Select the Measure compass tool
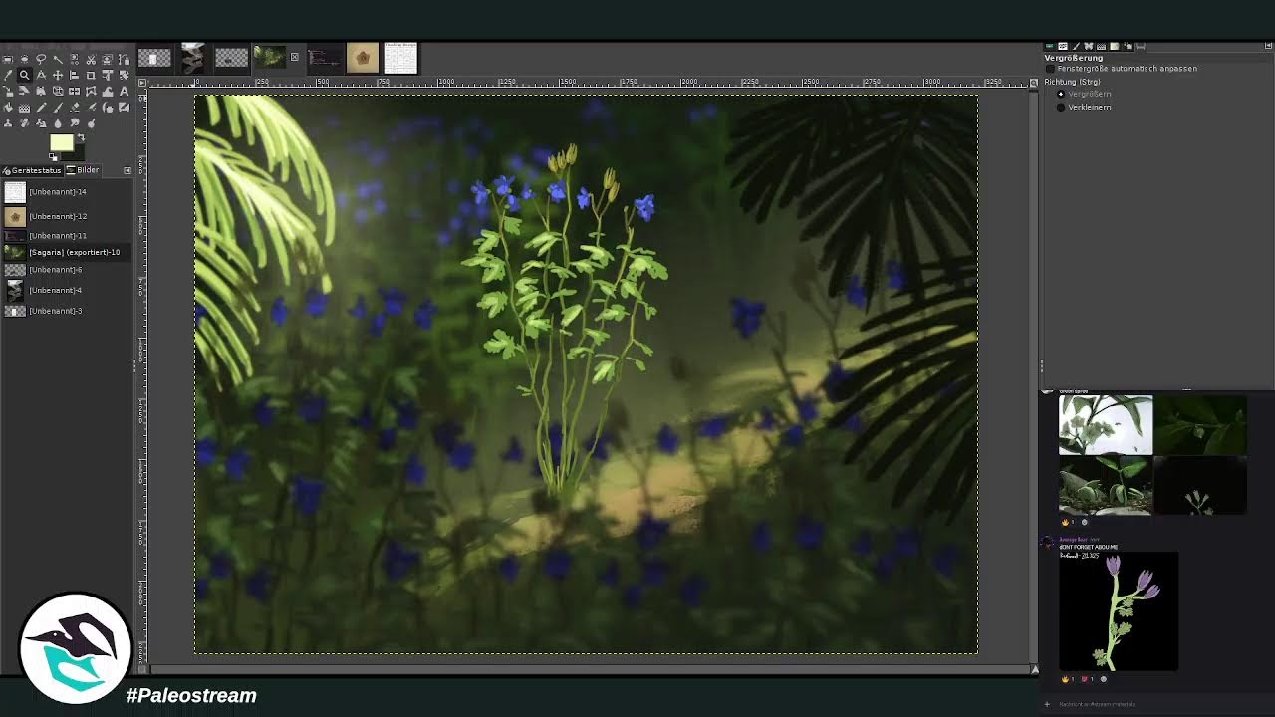This screenshot has height=717, width=1275. pos(41,75)
